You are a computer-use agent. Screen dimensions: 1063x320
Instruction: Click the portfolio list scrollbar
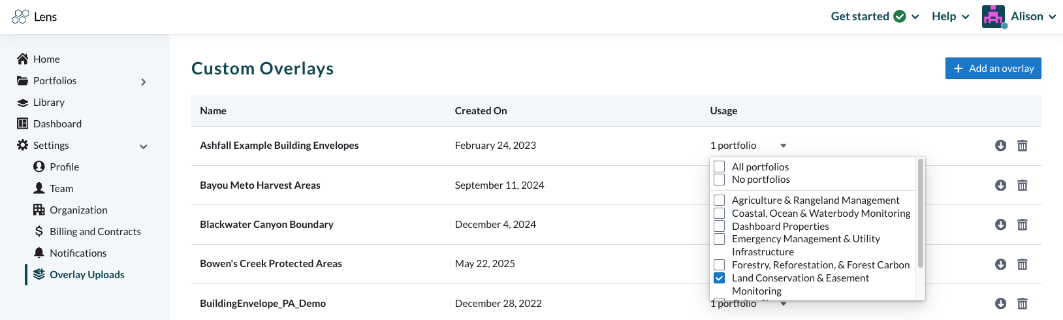(x=921, y=213)
